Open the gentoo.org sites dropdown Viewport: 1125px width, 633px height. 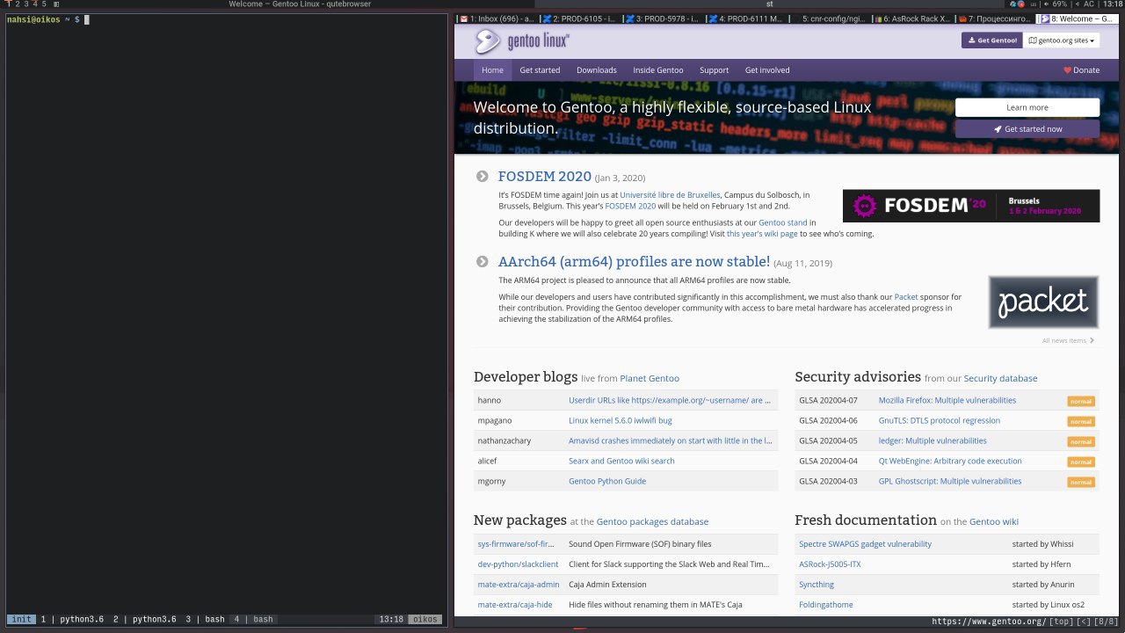[1061, 40]
